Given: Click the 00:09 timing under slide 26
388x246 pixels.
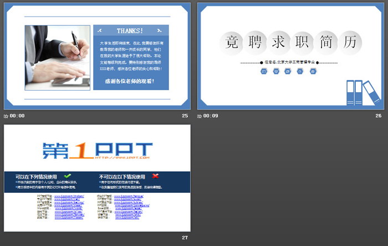Looking at the screenshot, I should (x=211, y=116).
